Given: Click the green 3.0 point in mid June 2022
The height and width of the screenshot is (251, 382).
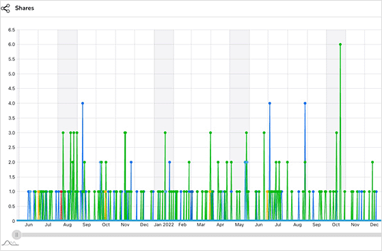Looking at the screenshot, I should pyautogui.click(x=264, y=133).
